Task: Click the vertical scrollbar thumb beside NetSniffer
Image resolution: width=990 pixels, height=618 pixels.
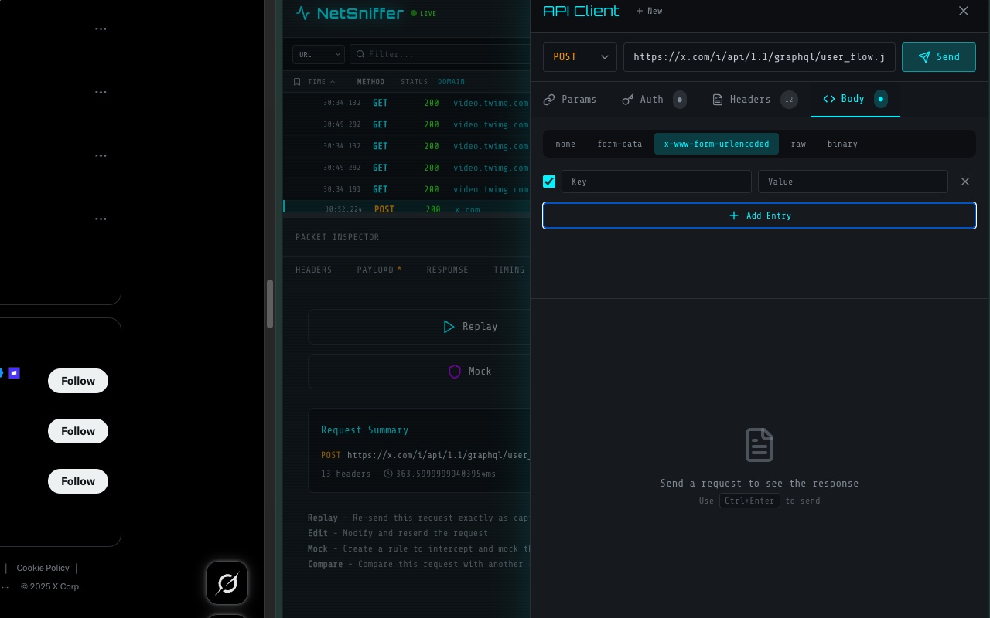Action: click(x=270, y=304)
